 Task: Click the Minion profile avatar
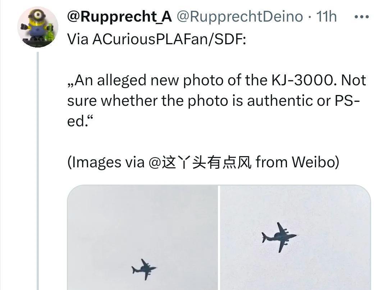tap(38, 27)
